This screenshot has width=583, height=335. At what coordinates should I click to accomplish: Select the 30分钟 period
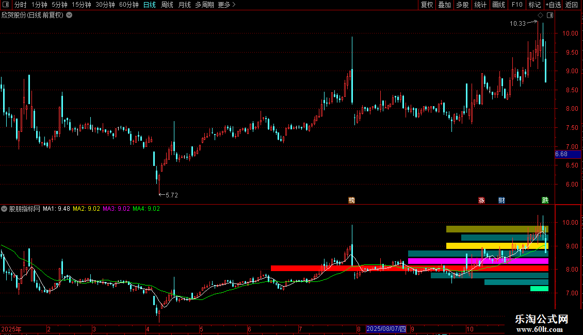pyautogui.click(x=105, y=5)
